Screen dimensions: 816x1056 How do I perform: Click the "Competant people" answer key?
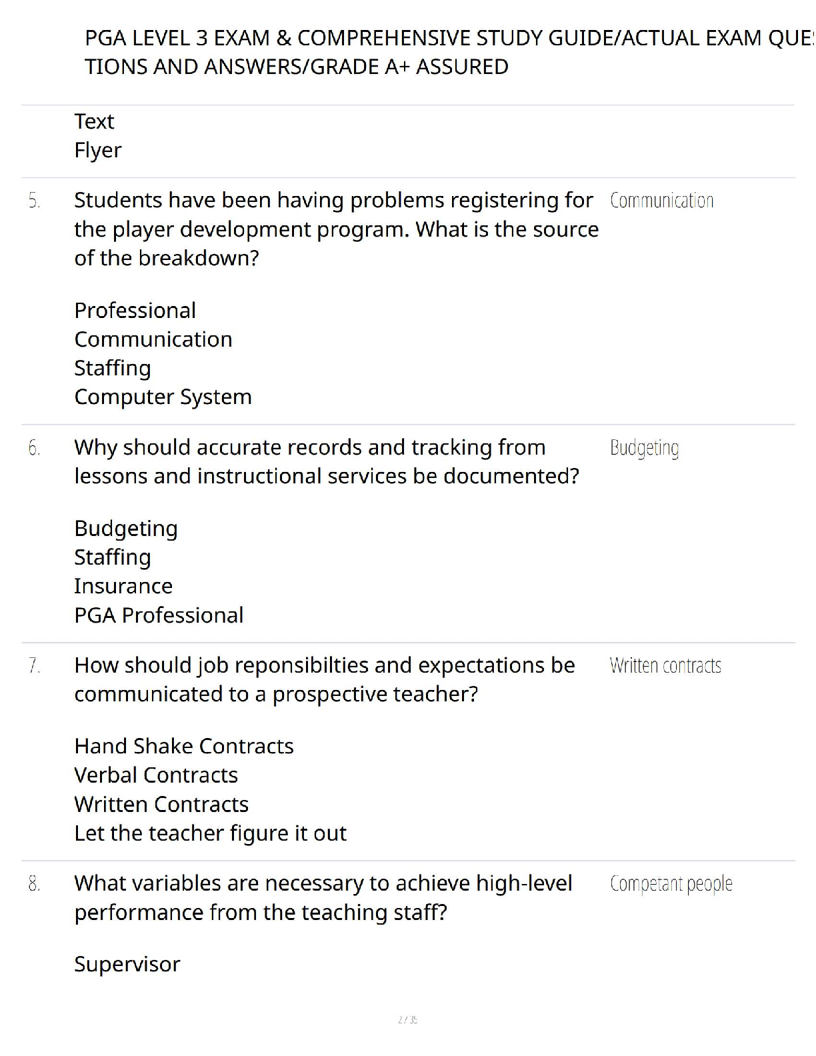pyautogui.click(x=671, y=884)
